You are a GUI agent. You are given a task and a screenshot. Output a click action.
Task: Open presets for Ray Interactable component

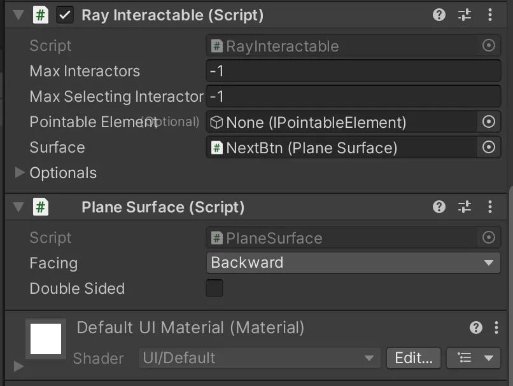465,15
